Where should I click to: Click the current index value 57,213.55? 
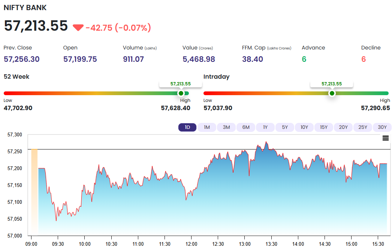[36, 26]
